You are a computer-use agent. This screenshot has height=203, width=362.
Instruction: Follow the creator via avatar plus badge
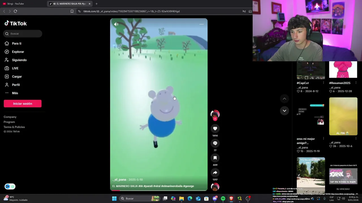tap(215, 119)
